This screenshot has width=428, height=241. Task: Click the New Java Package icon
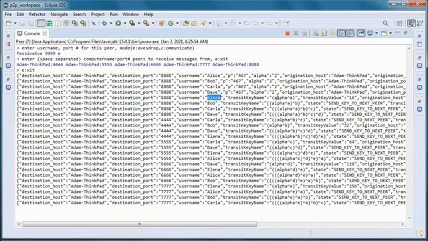click(x=162, y=23)
